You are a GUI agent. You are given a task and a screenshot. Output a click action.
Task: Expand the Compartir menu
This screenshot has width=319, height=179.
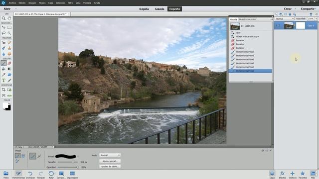(x=309, y=9)
